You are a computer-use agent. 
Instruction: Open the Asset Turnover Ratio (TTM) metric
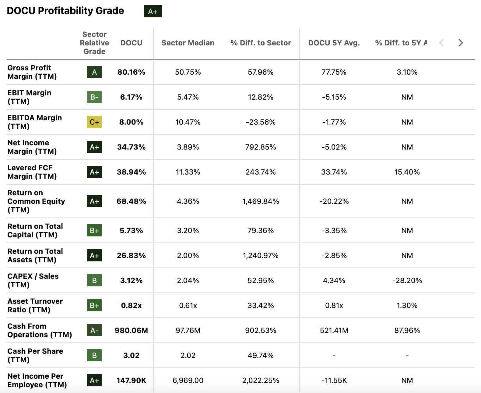[35, 306]
